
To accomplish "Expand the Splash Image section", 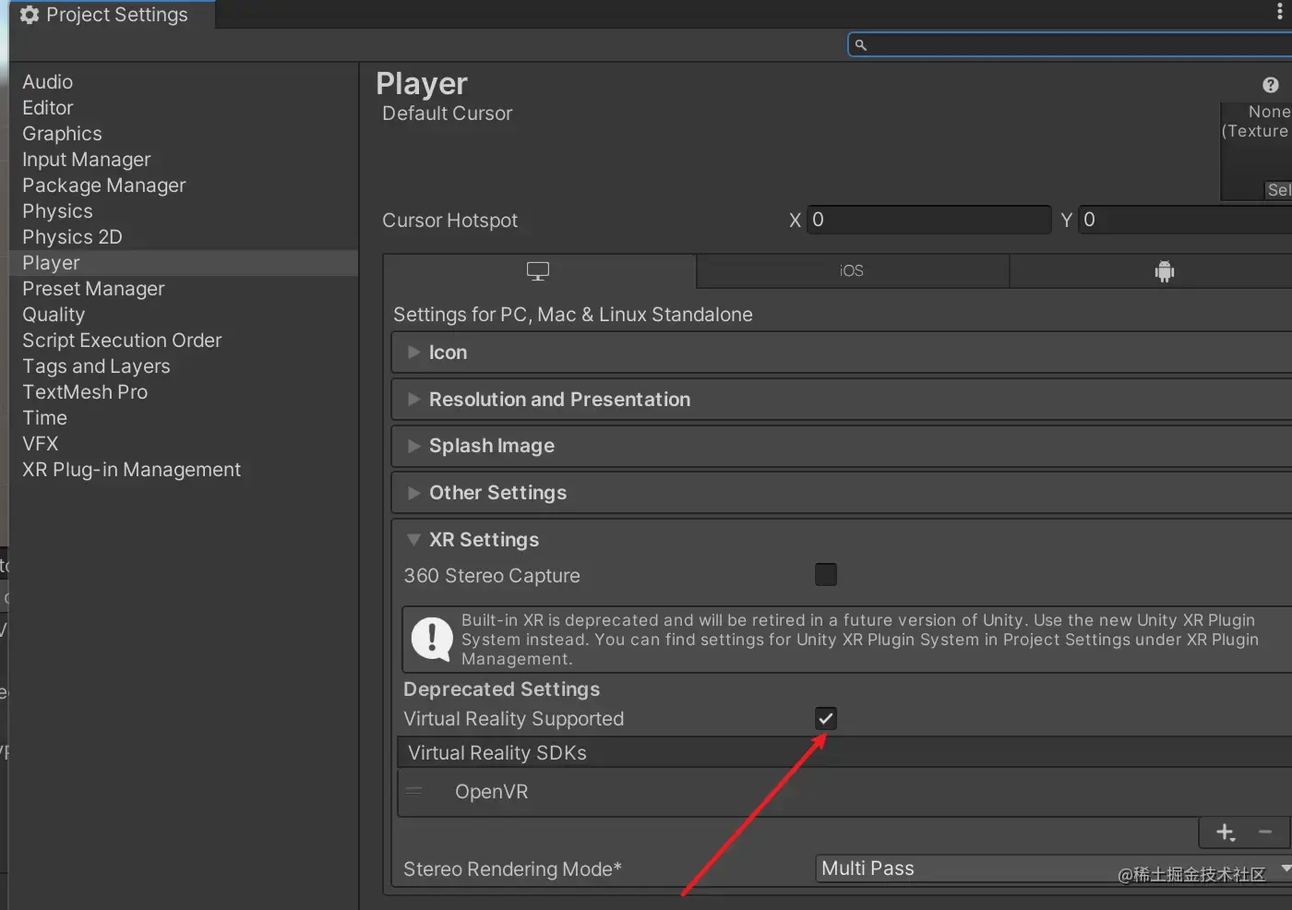I will [x=842, y=446].
